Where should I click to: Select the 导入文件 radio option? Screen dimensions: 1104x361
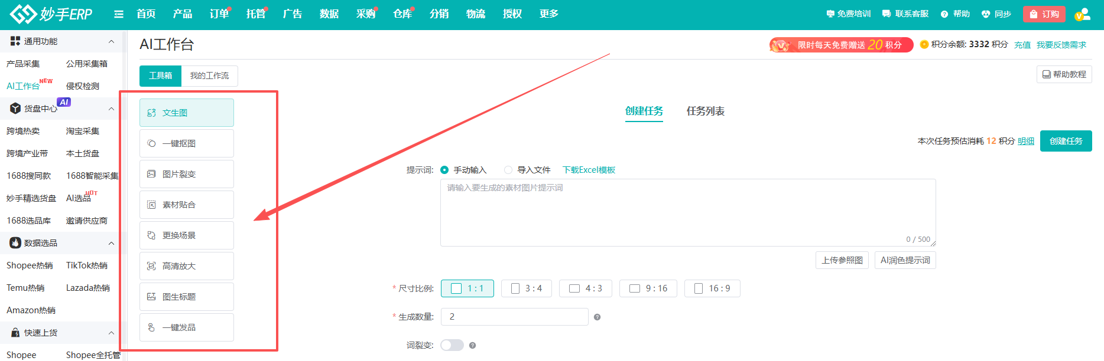pyautogui.click(x=508, y=170)
